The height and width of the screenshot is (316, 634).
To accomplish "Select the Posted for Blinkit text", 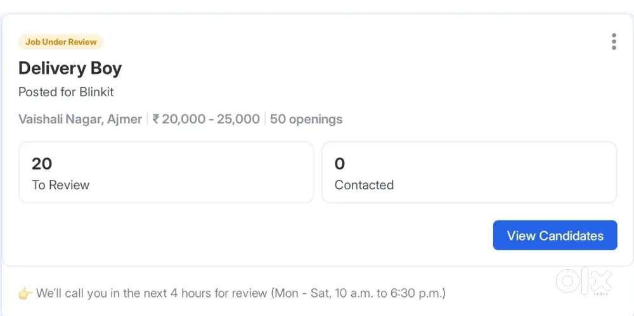I will 66,92.
